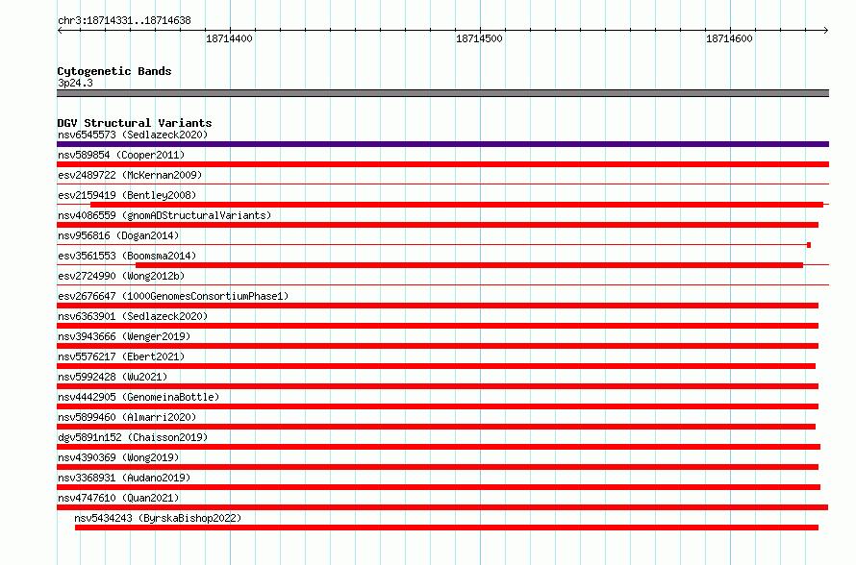Click ruler position 18714600

tap(729, 38)
